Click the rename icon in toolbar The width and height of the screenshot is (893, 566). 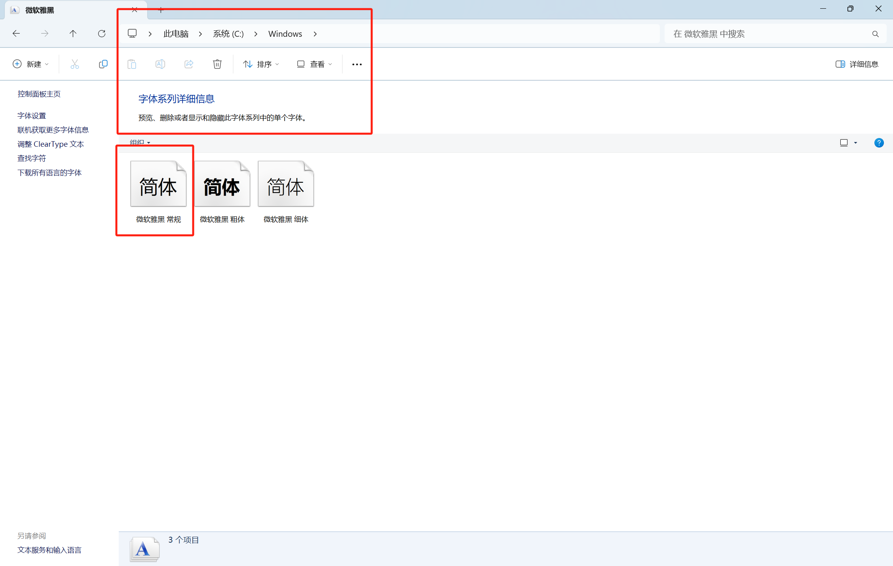(160, 64)
